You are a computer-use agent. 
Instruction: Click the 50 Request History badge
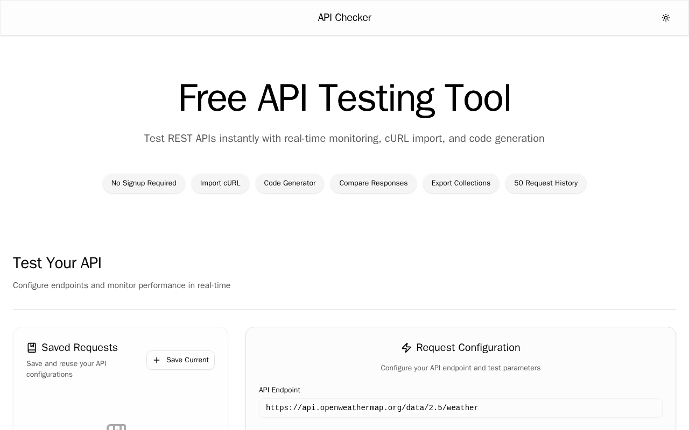(x=545, y=183)
